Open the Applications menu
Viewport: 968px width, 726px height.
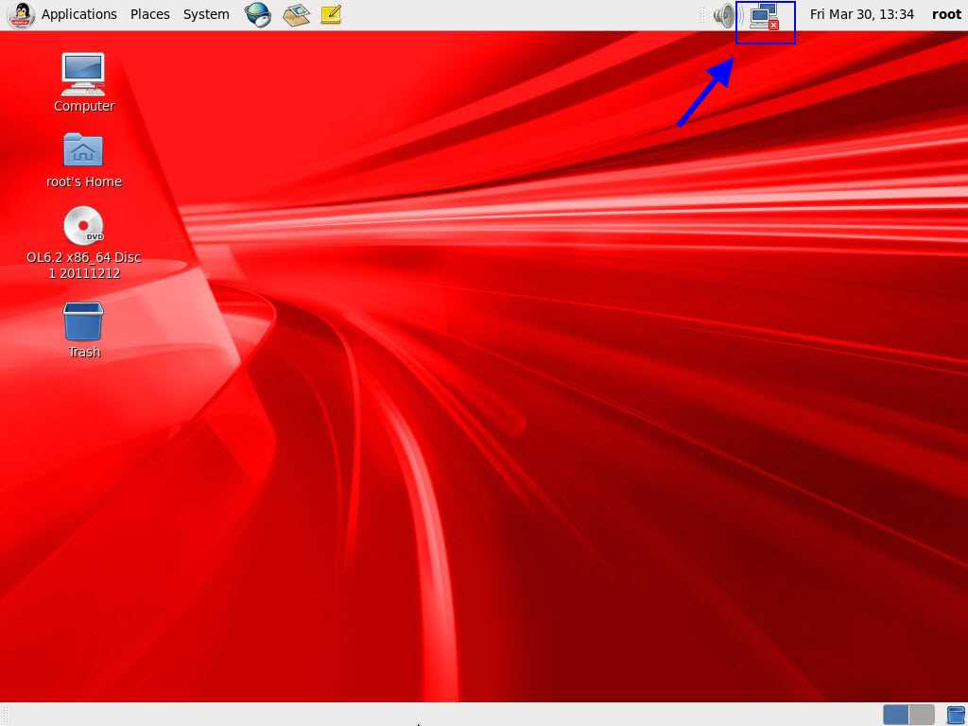78,14
